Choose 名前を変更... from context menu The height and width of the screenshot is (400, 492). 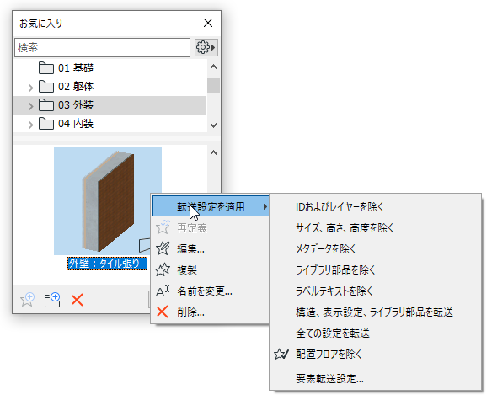(211, 291)
